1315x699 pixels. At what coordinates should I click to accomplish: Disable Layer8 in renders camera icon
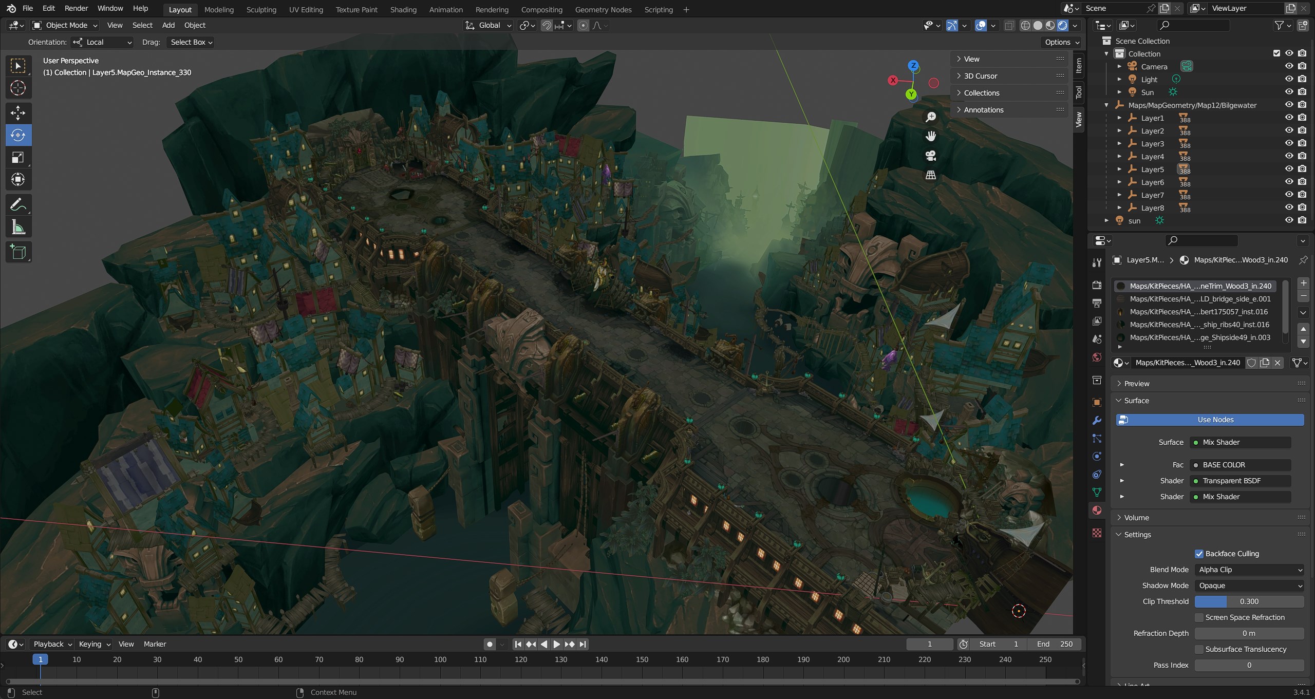click(x=1302, y=207)
